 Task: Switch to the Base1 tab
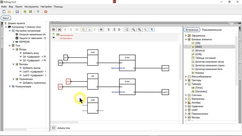click(x=6, y=18)
